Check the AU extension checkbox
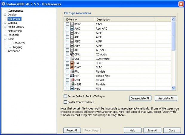Image resolution: width=185 pixels, height=135 pixels. coord(67,50)
